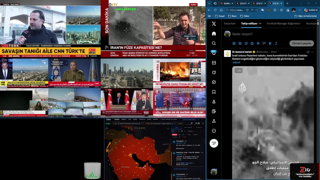Open the X search explore icon
The height and width of the screenshot is (180, 320).
tap(214, 43)
